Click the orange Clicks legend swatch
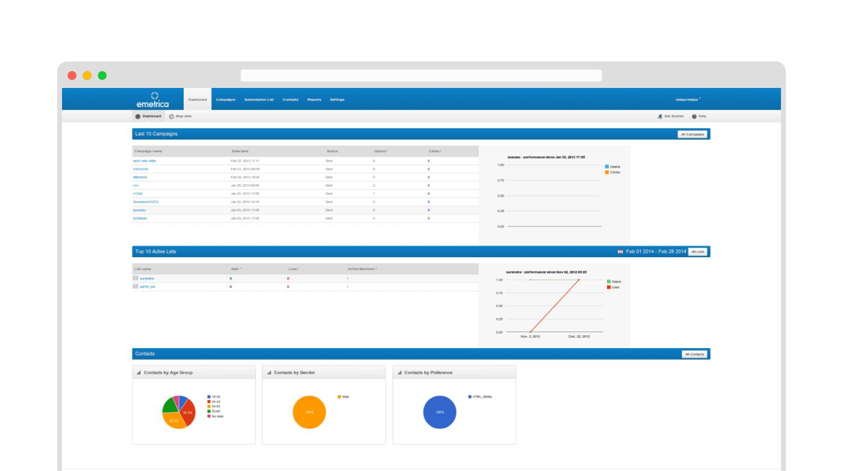Viewport: 843px width, 471px height. pos(607,172)
